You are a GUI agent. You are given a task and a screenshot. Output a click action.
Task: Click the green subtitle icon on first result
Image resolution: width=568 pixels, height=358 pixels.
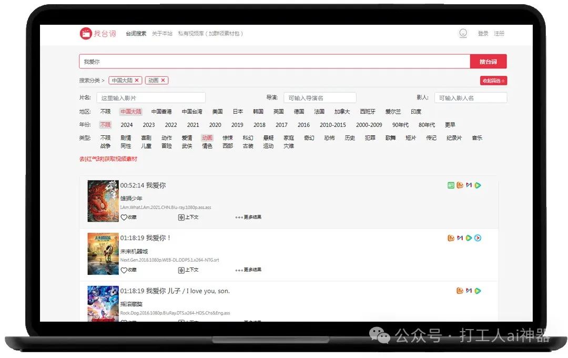coord(451,185)
